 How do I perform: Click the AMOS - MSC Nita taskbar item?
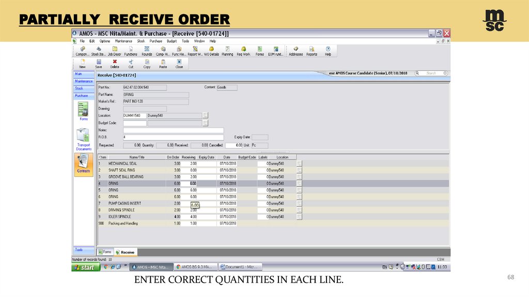click(x=152, y=267)
